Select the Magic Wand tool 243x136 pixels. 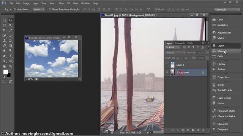pos(11,25)
